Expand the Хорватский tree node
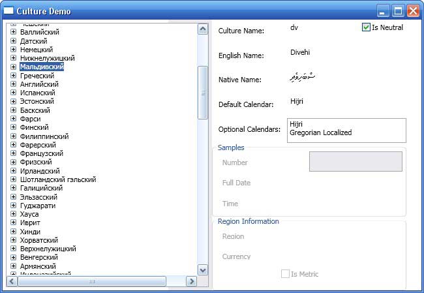The width and height of the screenshot is (424, 293). [x=13, y=239]
